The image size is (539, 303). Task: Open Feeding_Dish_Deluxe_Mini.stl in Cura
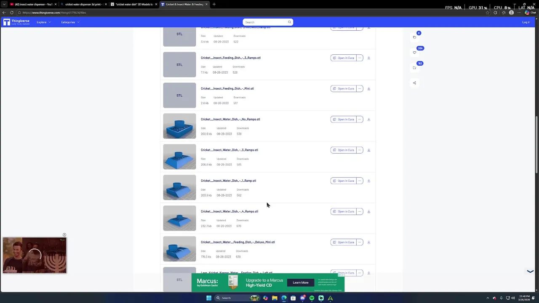coord(343,242)
